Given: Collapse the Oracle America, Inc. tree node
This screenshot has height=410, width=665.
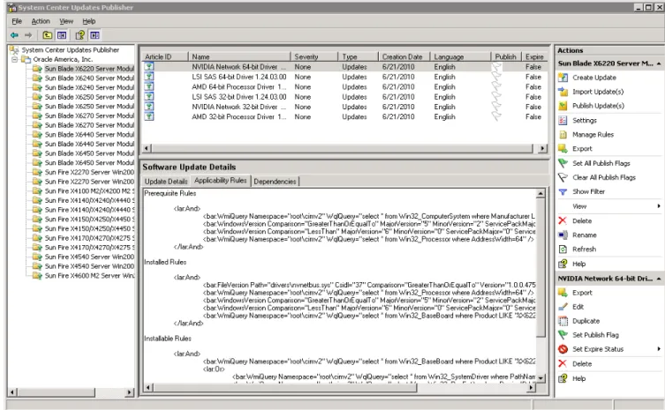Looking at the screenshot, I should pyautogui.click(x=14, y=59).
